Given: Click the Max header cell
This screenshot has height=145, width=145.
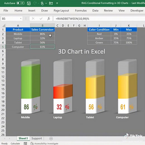Looking at the screenshot, I should coord(129,30).
